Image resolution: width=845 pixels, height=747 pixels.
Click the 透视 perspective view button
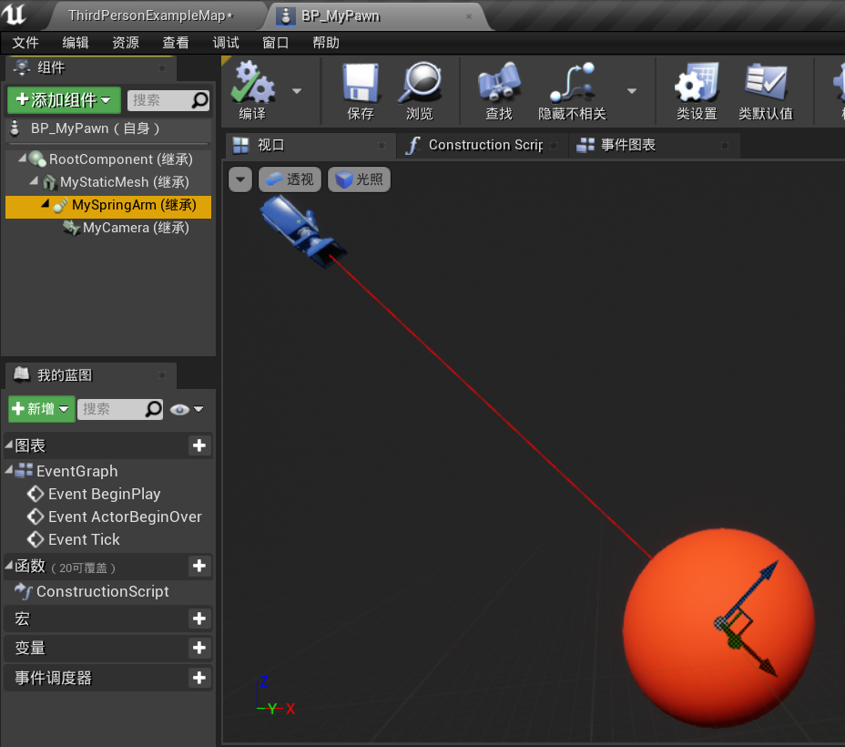tap(290, 179)
